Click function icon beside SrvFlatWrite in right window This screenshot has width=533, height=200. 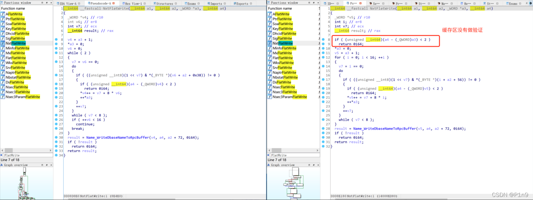(270, 68)
